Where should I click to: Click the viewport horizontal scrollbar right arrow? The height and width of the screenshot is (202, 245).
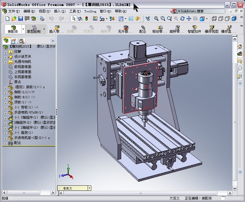[230, 193]
